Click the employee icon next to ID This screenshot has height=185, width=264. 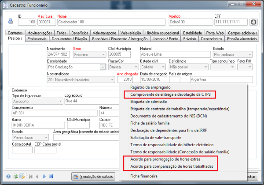pyautogui.click(x=11, y=21)
